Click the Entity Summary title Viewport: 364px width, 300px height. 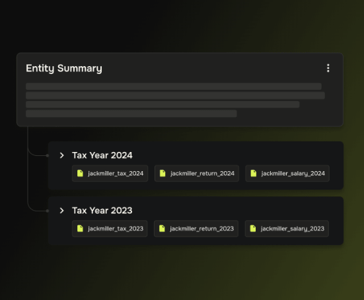click(x=64, y=68)
